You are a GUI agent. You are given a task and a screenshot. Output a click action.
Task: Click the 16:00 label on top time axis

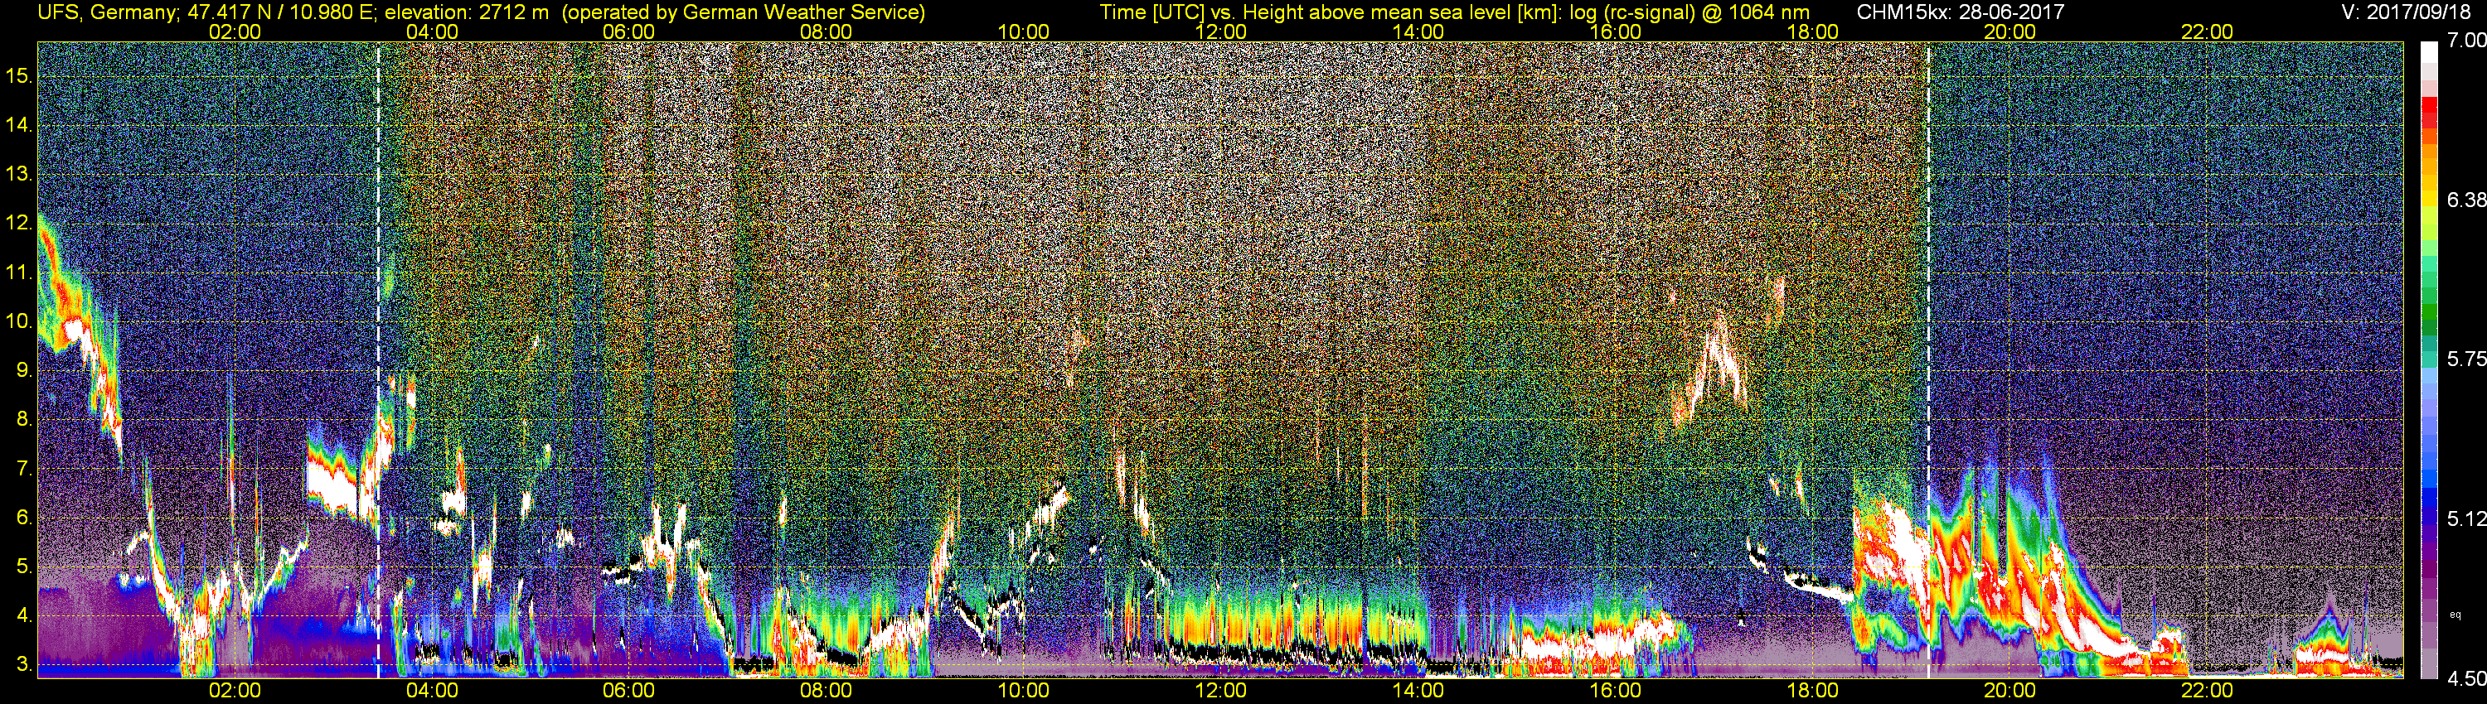pos(1615,31)
